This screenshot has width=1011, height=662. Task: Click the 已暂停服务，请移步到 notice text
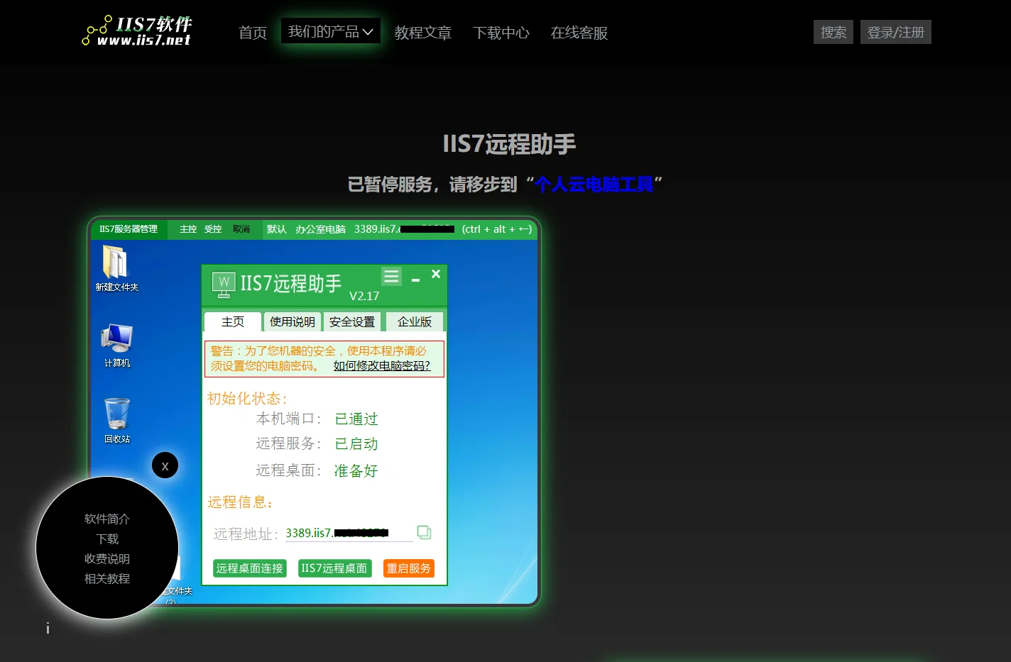433,184
